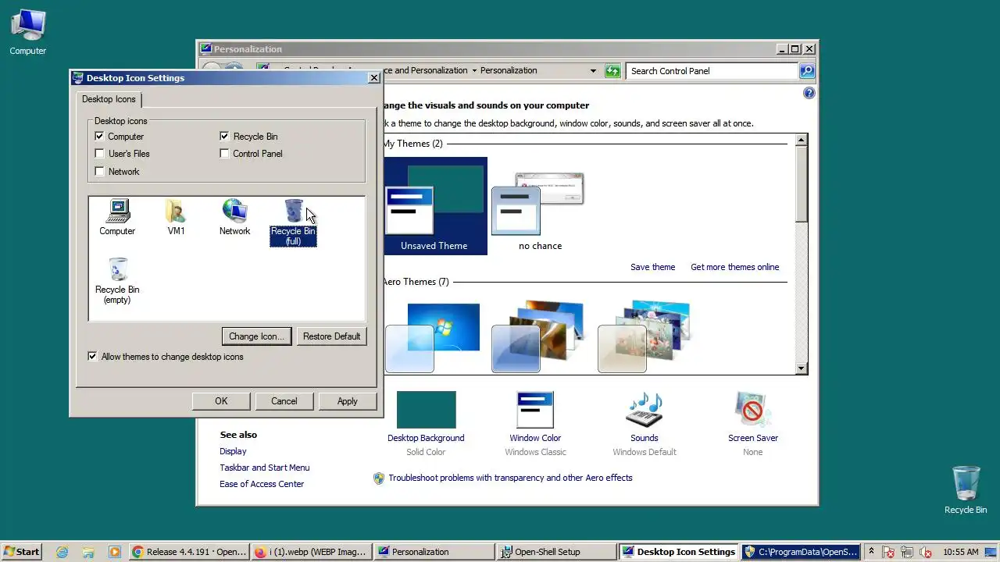
Task: Click the themes list scroll down arrow
Action: tap(801, 368)
